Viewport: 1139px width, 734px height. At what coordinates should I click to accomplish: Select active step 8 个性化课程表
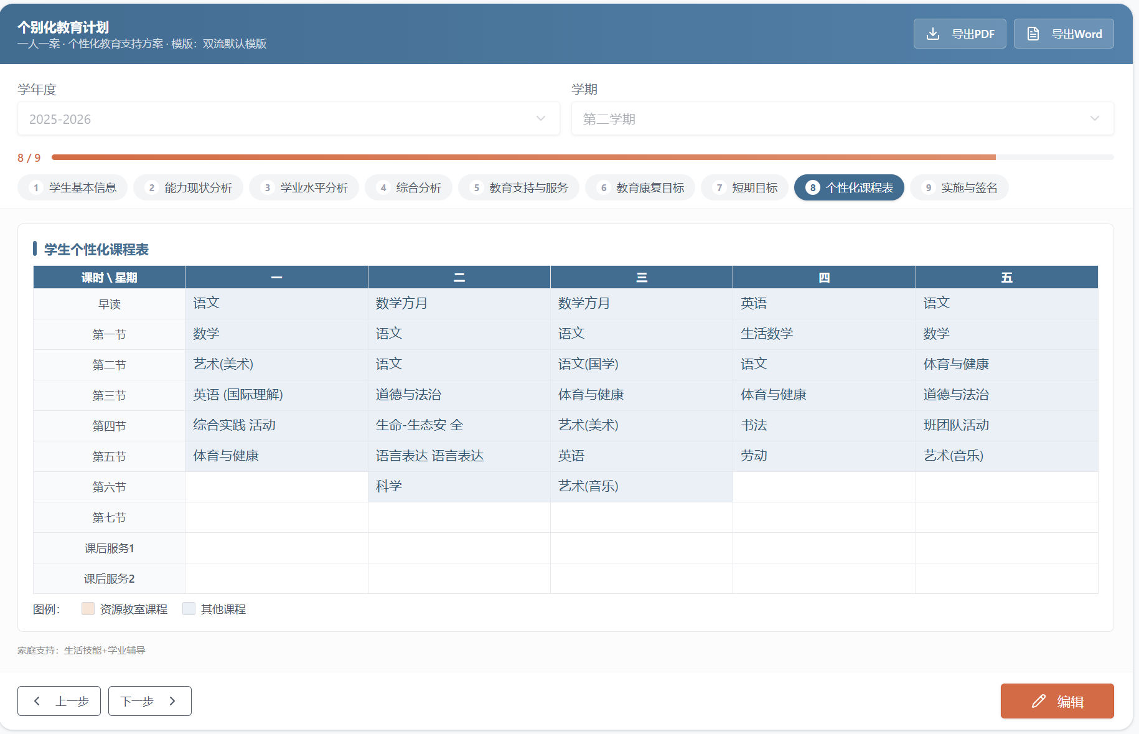[849, 187]
